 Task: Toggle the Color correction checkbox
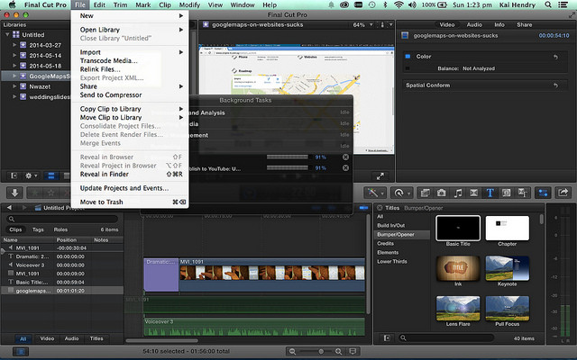[408, 57]
